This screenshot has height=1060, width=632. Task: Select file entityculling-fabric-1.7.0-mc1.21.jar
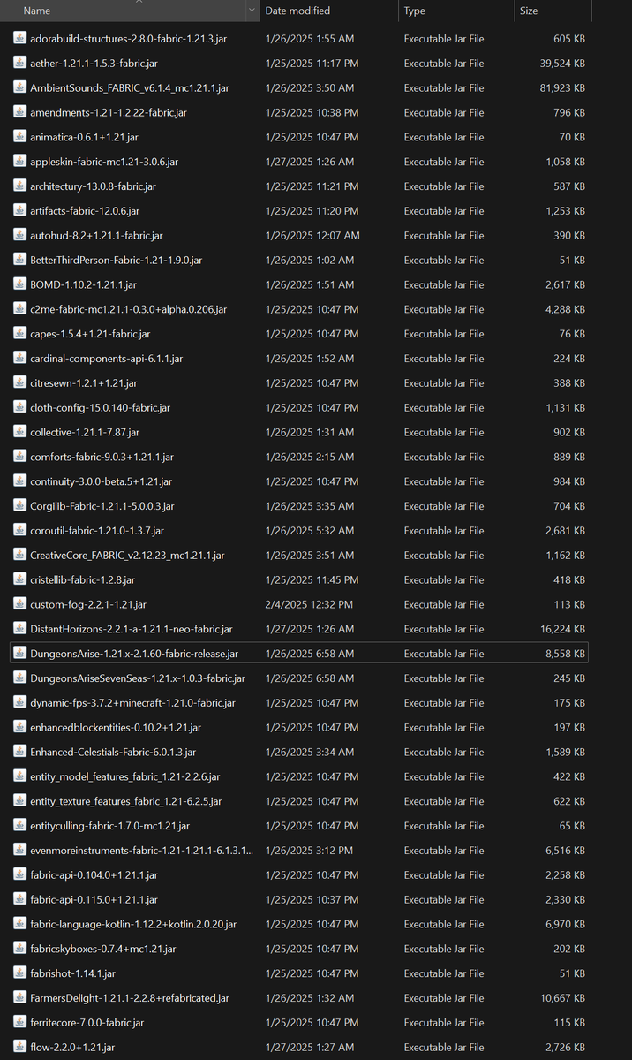pyautogui.click(x=109, y=826)
